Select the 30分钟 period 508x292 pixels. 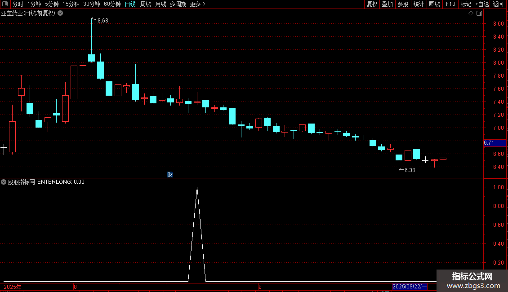91,4
